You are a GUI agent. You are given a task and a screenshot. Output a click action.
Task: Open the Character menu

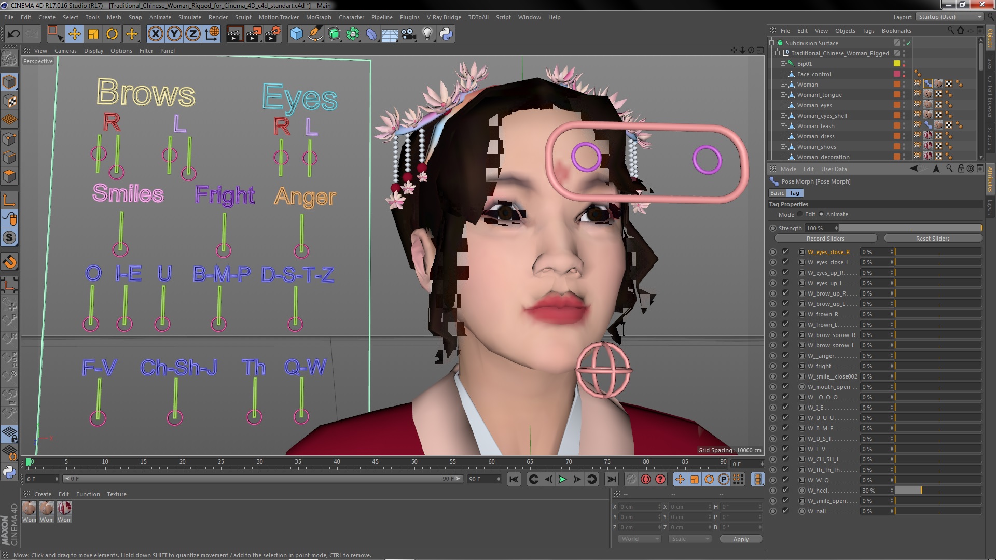click(x=351, y=17)
